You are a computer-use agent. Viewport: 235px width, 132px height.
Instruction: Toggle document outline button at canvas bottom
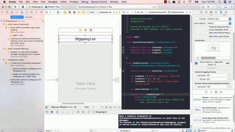pyautogui.click(x=47, y=107)
